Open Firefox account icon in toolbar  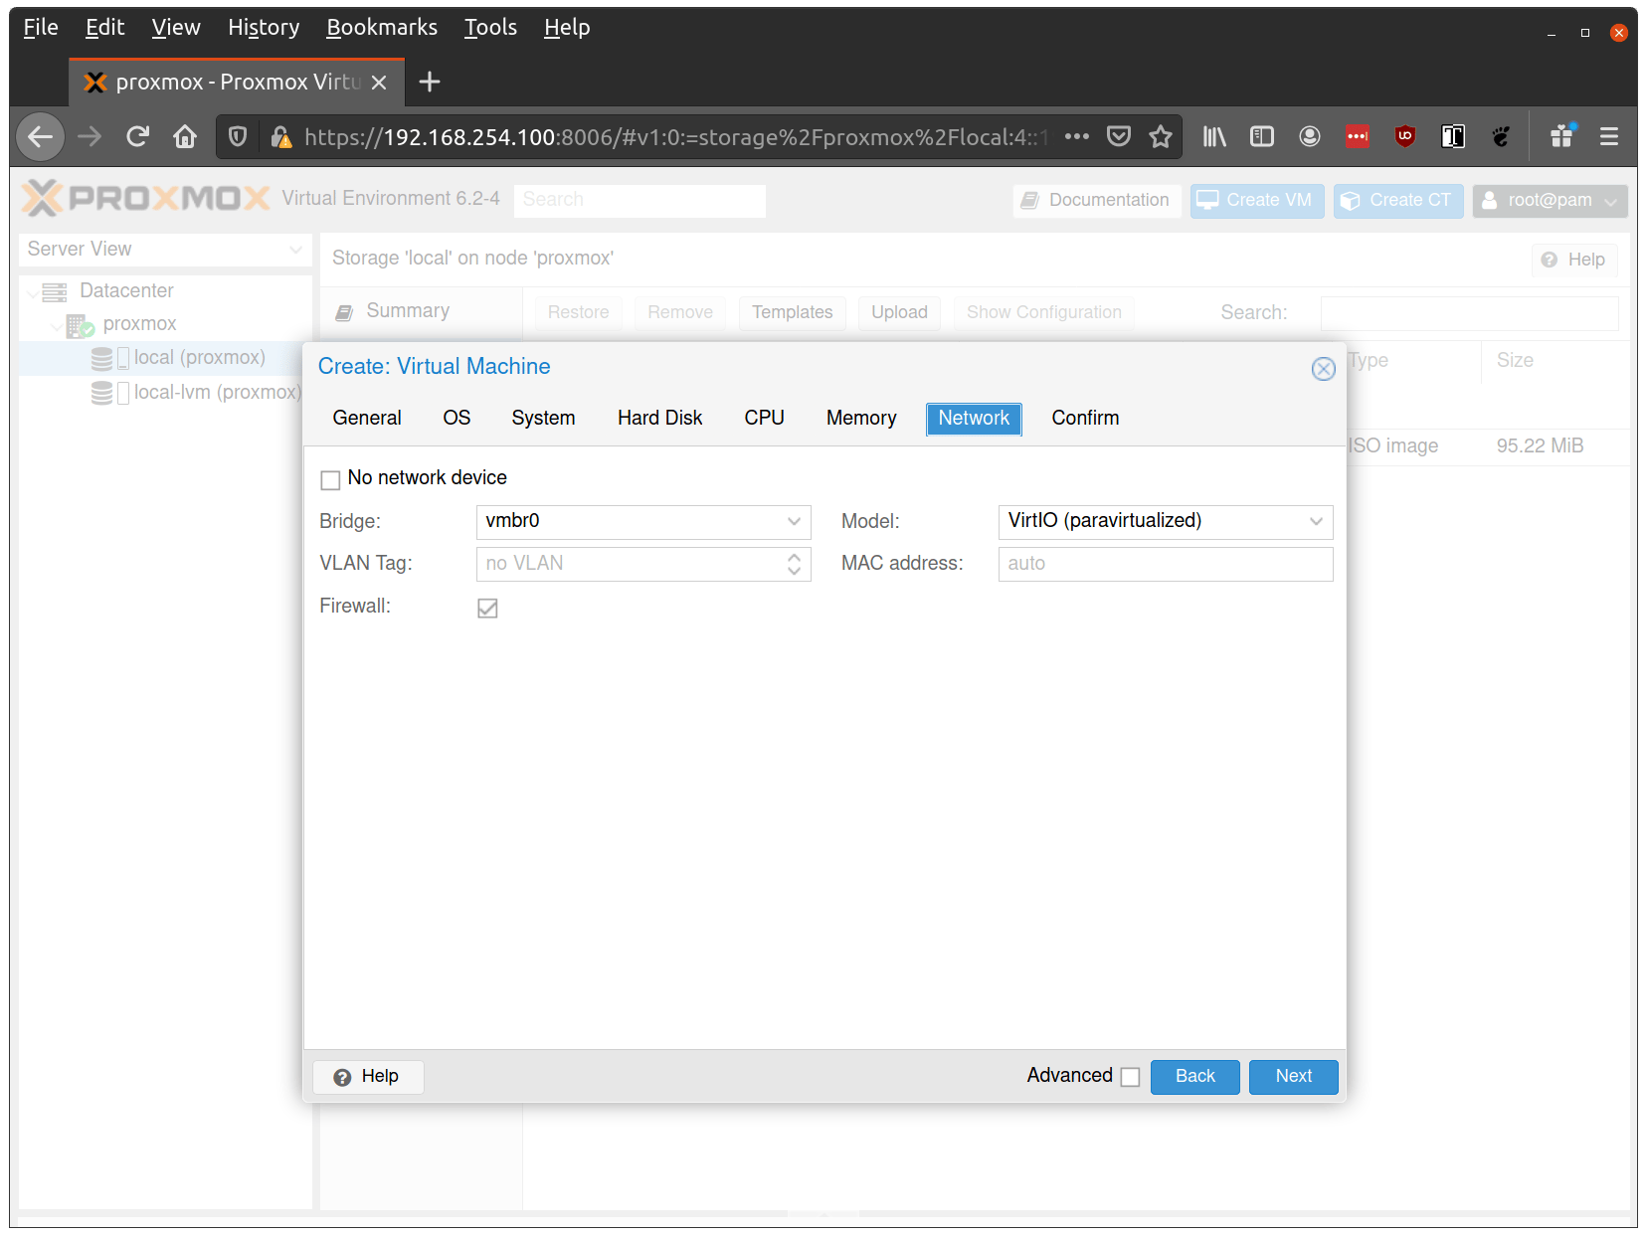coord(1310,136)
